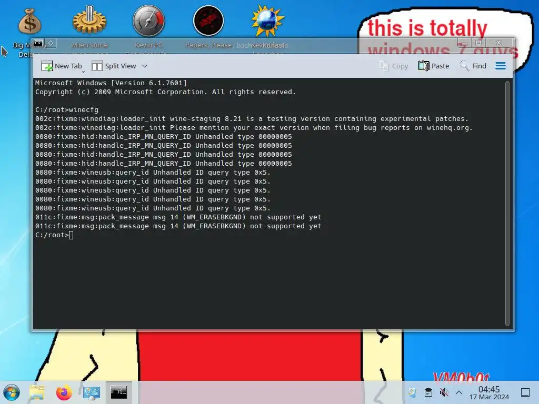Launch Firefox from the taskbar
The width and height of the screenshot is (539, 404).
(x=64, y=392)
